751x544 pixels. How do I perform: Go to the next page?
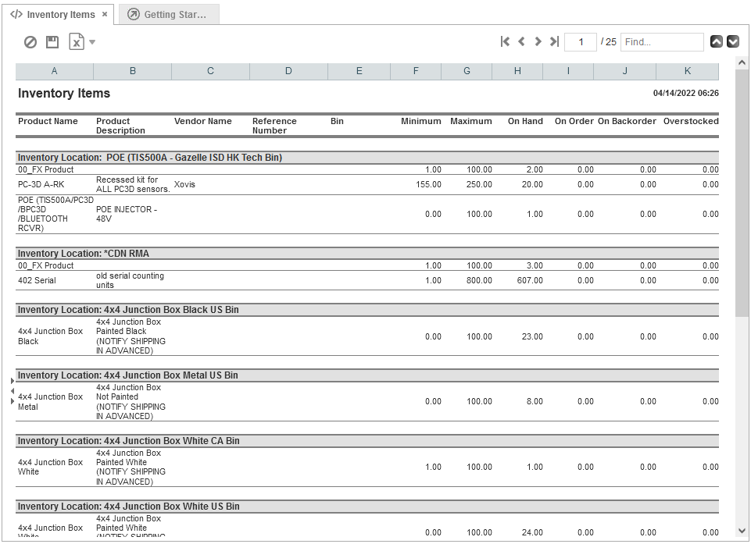[538, 41]
